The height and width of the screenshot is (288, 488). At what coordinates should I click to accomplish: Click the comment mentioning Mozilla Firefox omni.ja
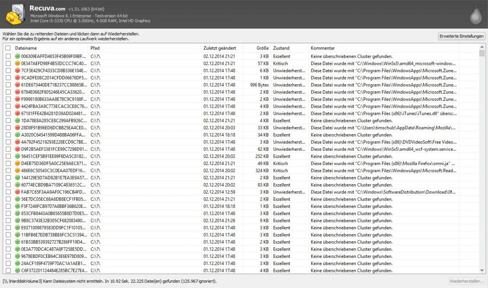point(384,164)
